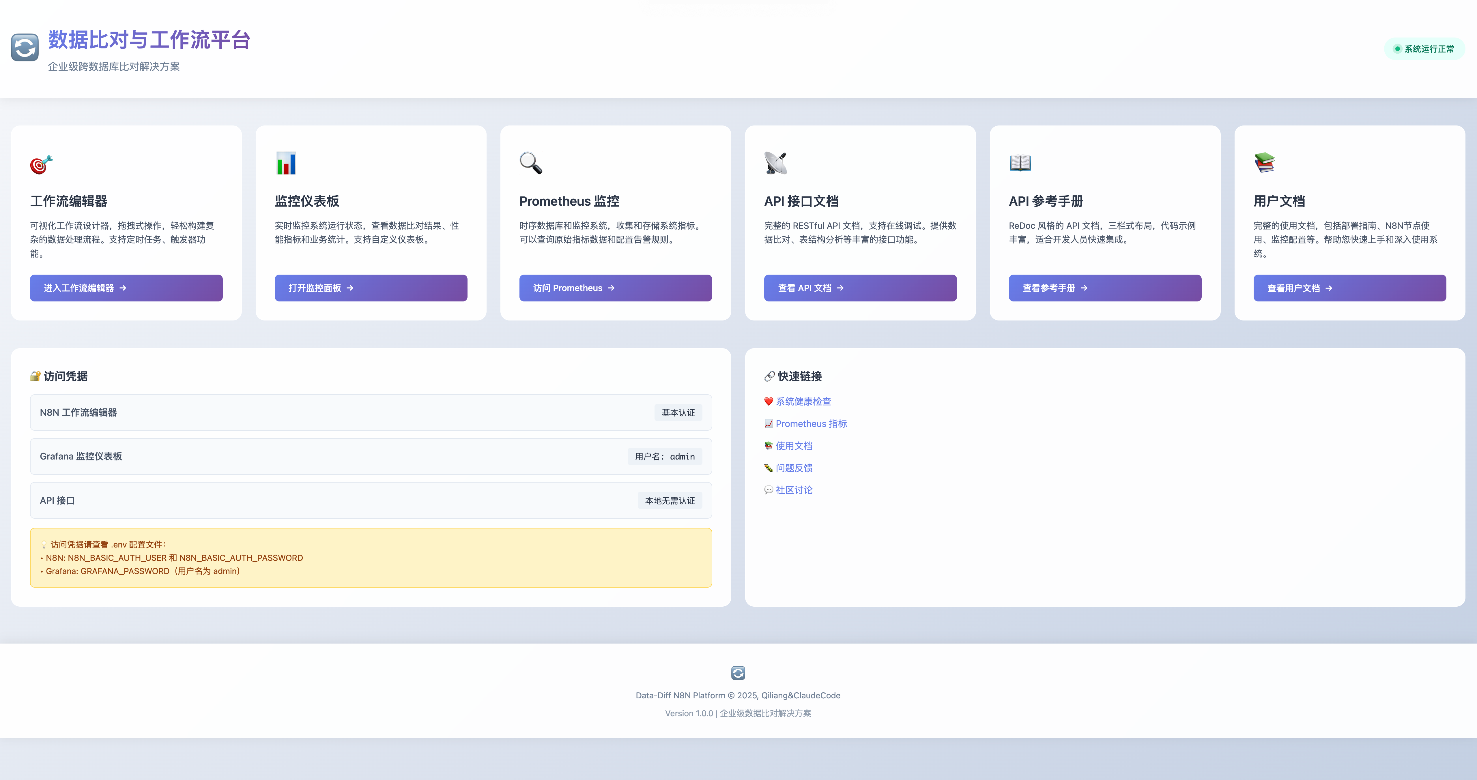
Task: Click the N8N_BASIC_AUTH_USER line in notice
Action: 172,558
